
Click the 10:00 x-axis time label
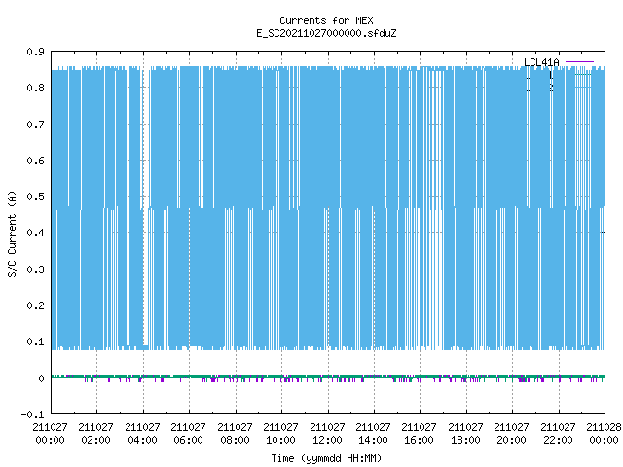pos(280,440)
